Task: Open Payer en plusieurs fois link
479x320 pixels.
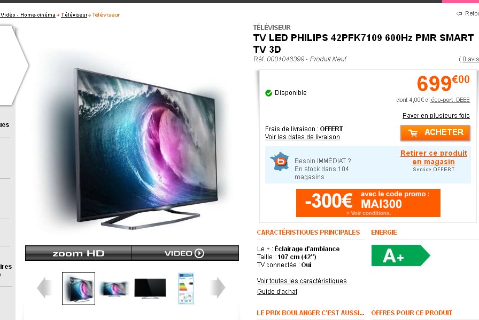Action: [436, 116]
